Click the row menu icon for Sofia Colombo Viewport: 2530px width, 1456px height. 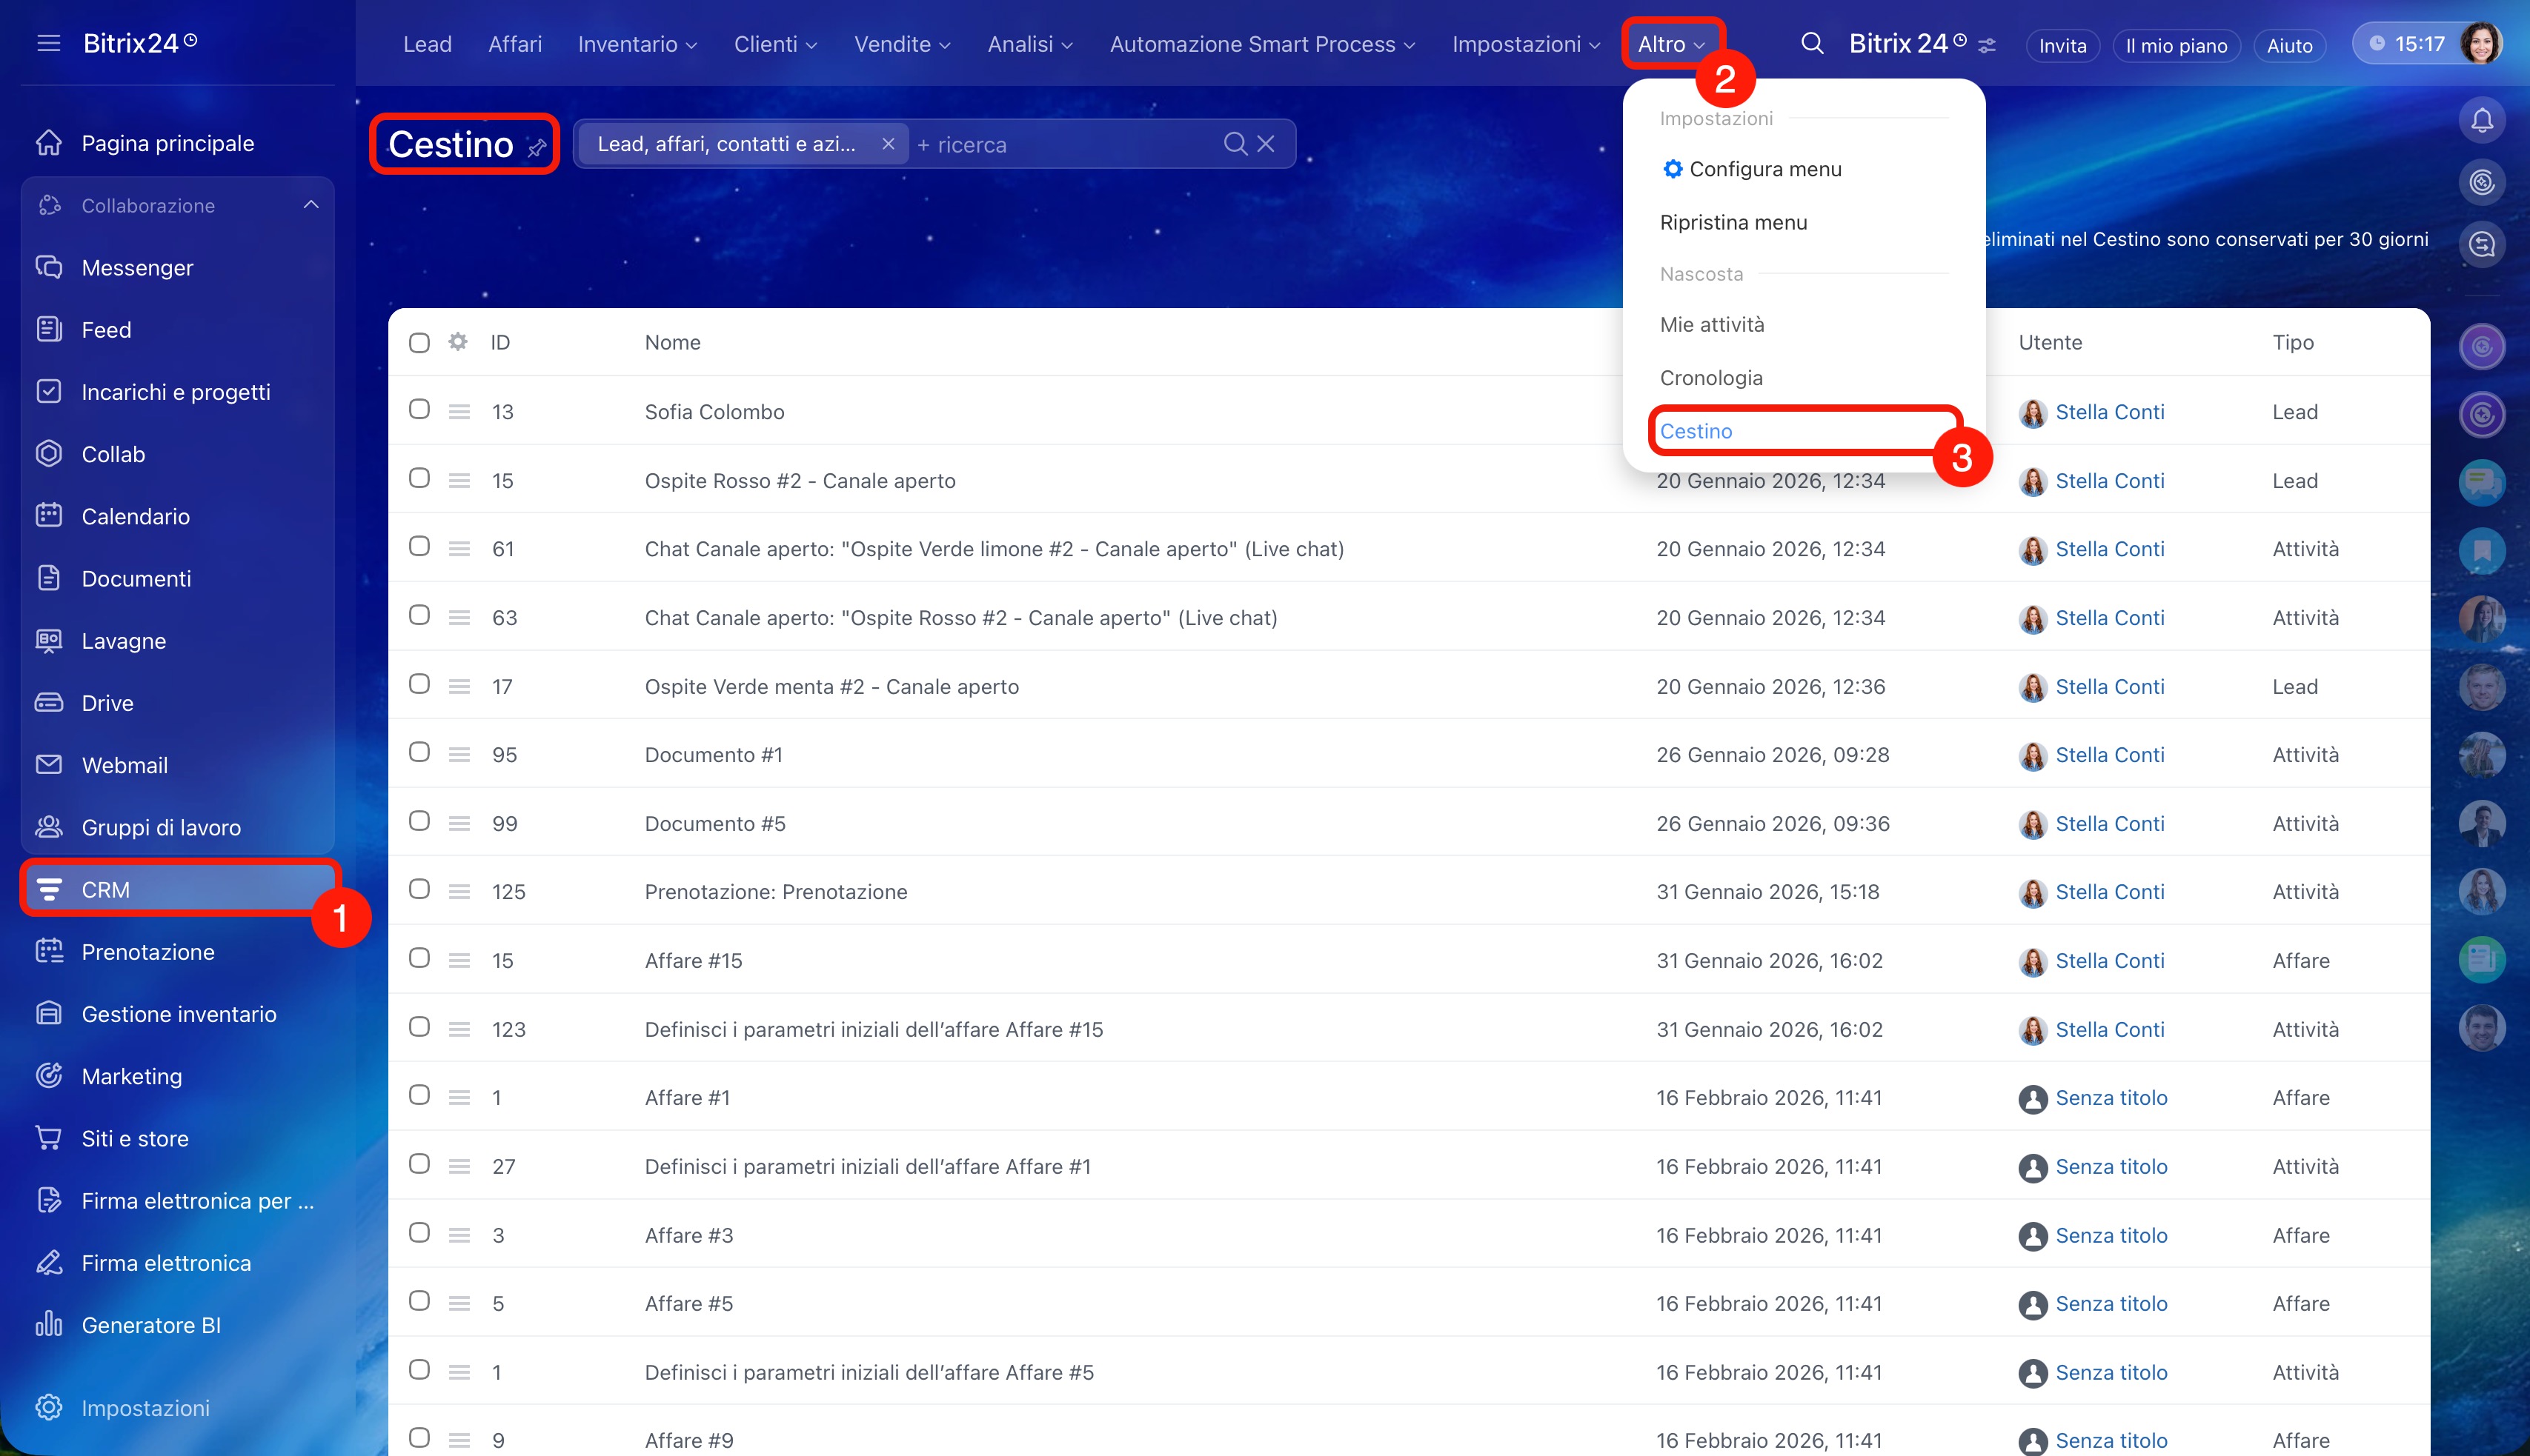click(459, 412)
